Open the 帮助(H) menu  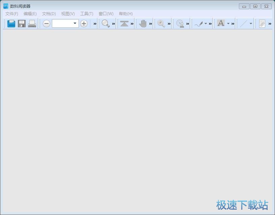click(125, 14)
